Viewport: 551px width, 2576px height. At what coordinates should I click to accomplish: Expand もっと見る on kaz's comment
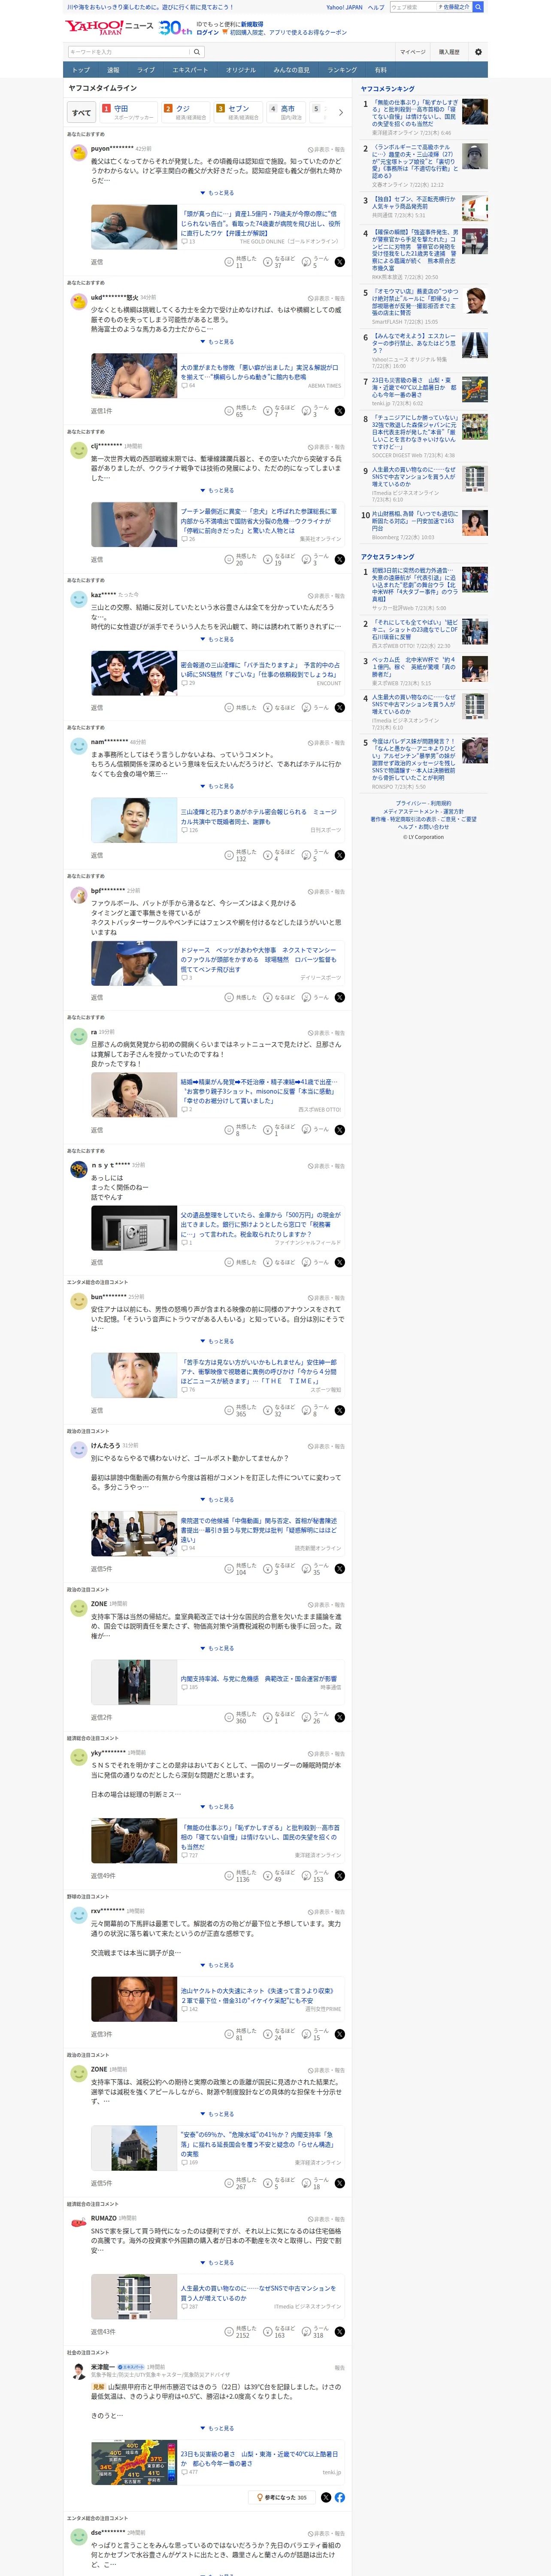217,639
